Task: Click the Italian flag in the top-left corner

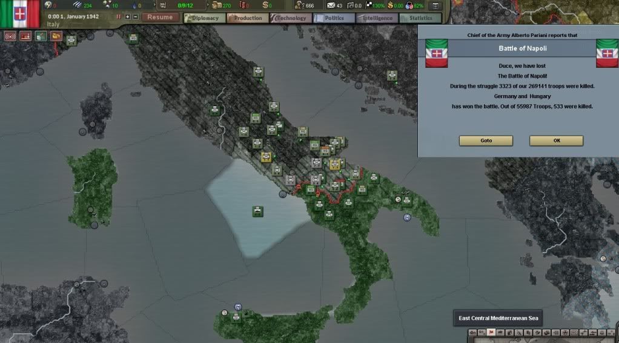Action: (x=20, y=14)
